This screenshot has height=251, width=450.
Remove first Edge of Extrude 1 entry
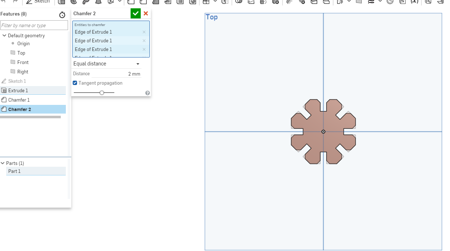point(144,32)
